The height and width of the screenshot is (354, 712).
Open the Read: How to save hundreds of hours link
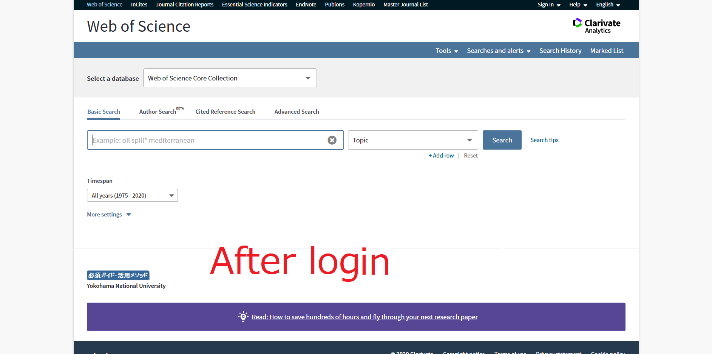point(364,317)
